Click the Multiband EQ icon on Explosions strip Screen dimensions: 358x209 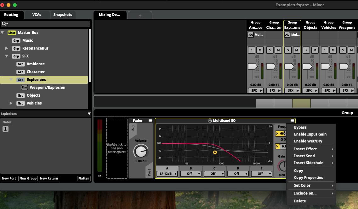click(287, 35)
